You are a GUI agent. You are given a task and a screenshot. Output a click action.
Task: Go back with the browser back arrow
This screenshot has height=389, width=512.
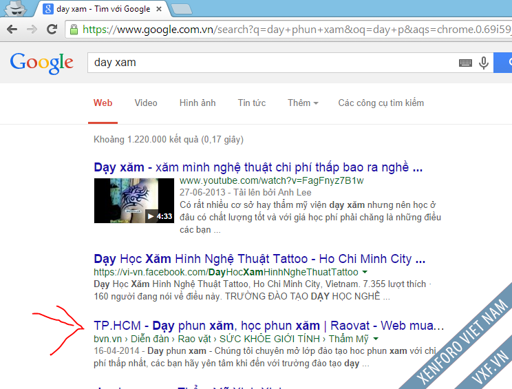pyautogui.click(x=12, y=30)
